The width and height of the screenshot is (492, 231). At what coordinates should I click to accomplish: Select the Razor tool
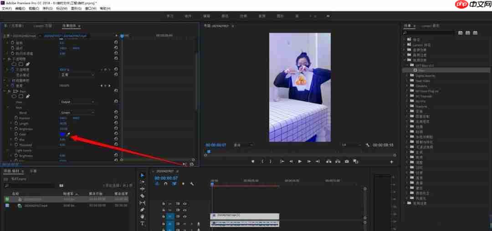coord(142,196)
